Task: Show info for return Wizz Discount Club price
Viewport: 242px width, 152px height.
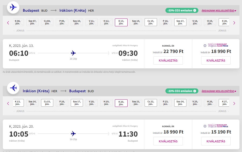Action: click(205, 126)
